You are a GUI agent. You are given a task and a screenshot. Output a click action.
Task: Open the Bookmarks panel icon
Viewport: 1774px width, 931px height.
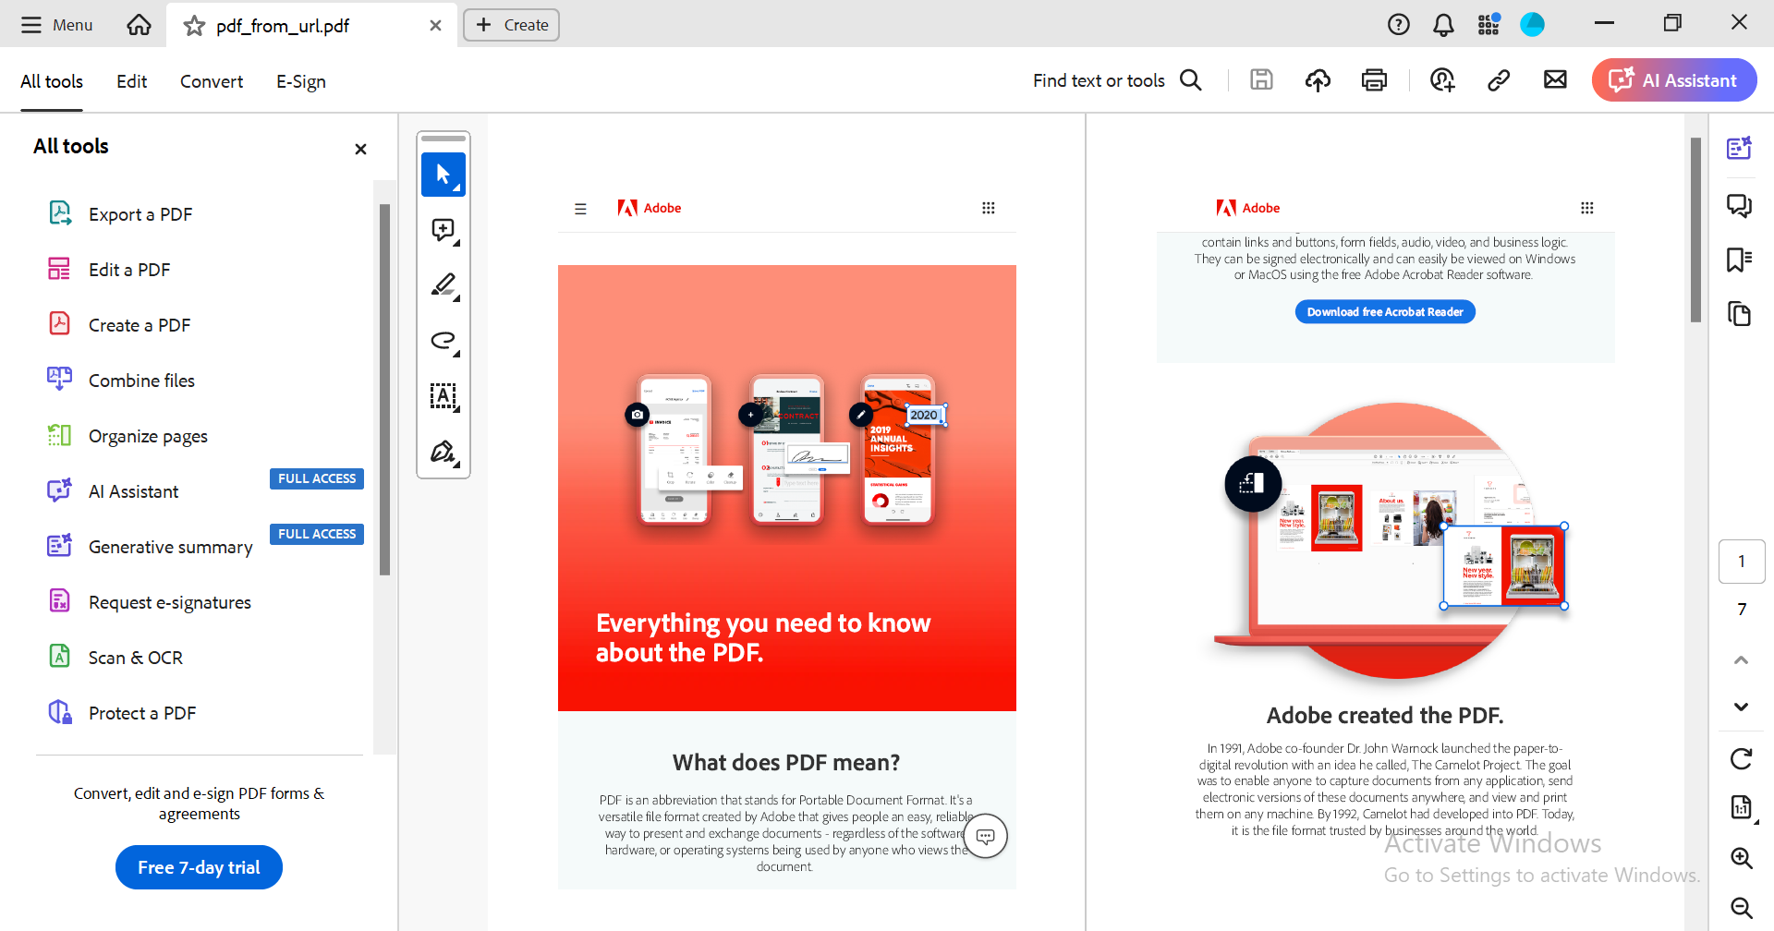point(1740,260)
